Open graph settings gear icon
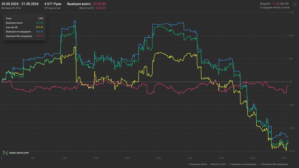 295,4
